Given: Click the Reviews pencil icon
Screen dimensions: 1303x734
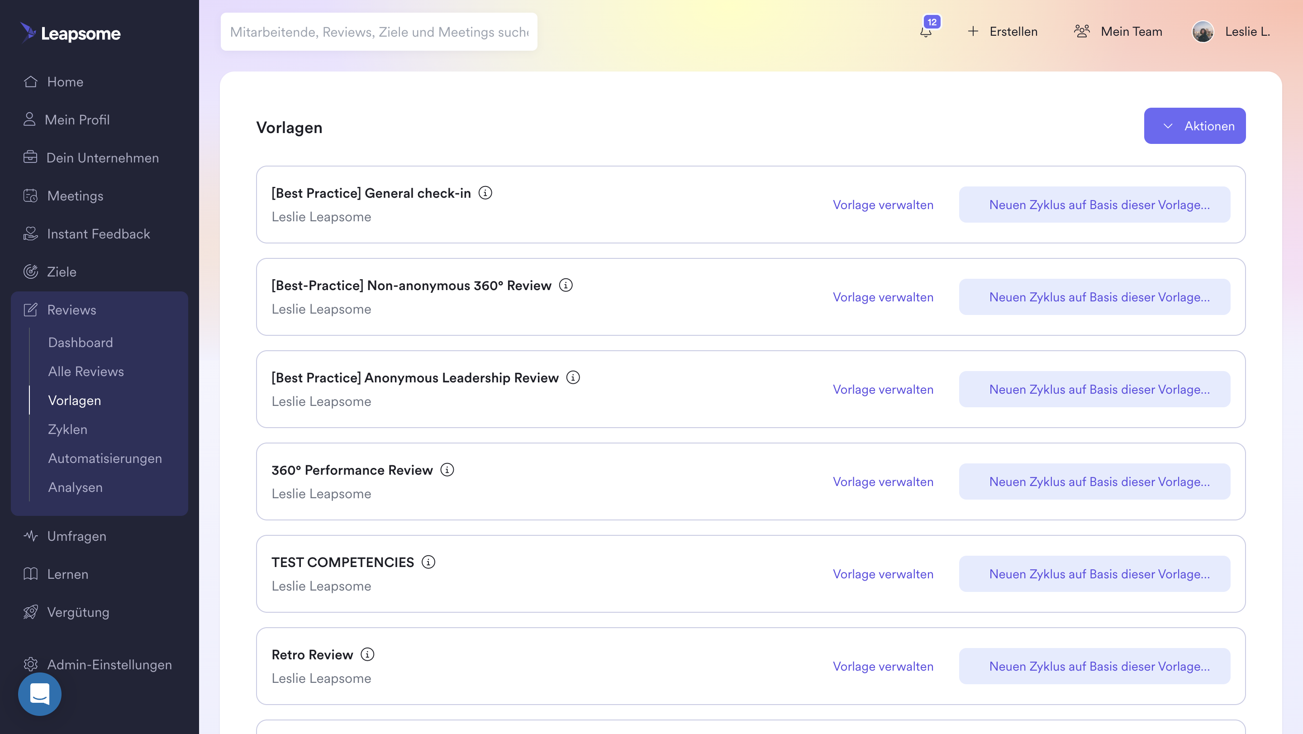Looking at the screenshot, I should tap(30, 310).
